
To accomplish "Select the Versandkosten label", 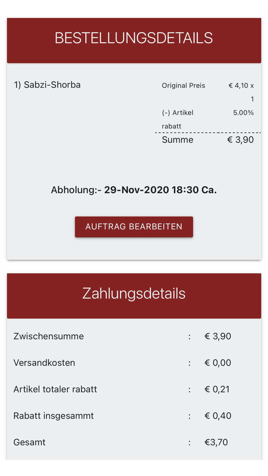I will click(44, 363).
